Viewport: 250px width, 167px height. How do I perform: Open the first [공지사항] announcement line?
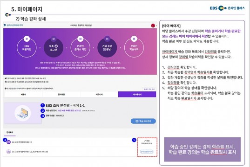pyautogui.click(x=27, y=78)
